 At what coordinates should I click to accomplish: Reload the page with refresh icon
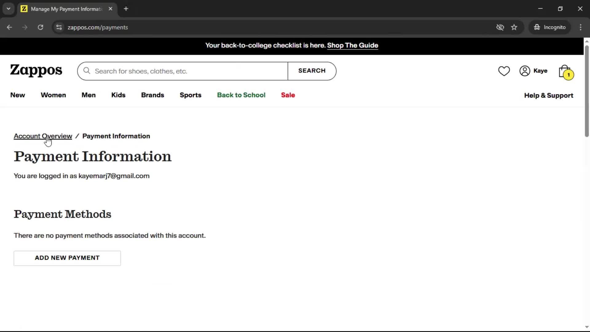coord(40,27)
